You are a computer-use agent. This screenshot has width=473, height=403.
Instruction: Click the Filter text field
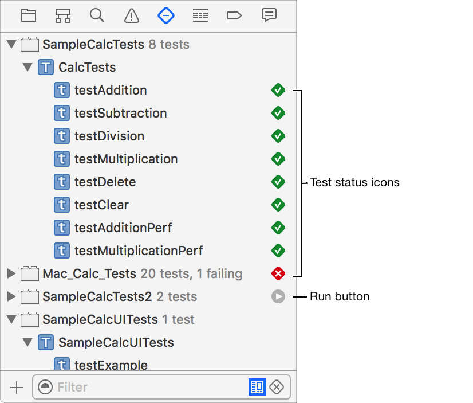(149, 388)
